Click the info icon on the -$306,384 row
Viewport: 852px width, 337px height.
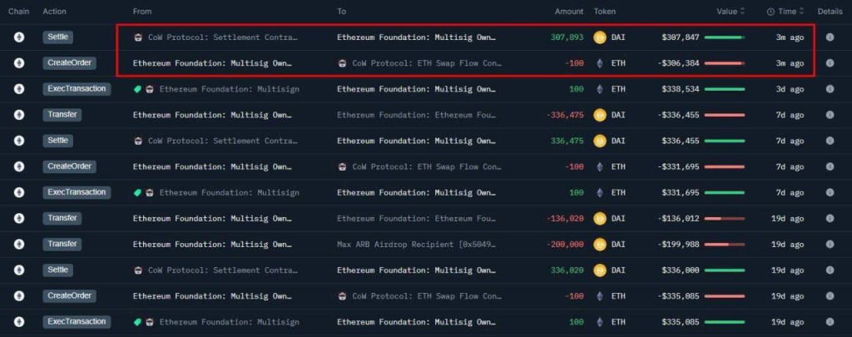click(830, 63)
